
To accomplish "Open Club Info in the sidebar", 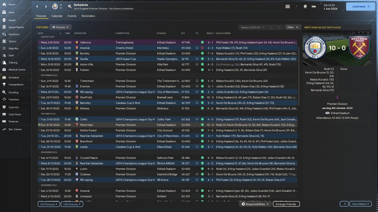I will (14, 107).
